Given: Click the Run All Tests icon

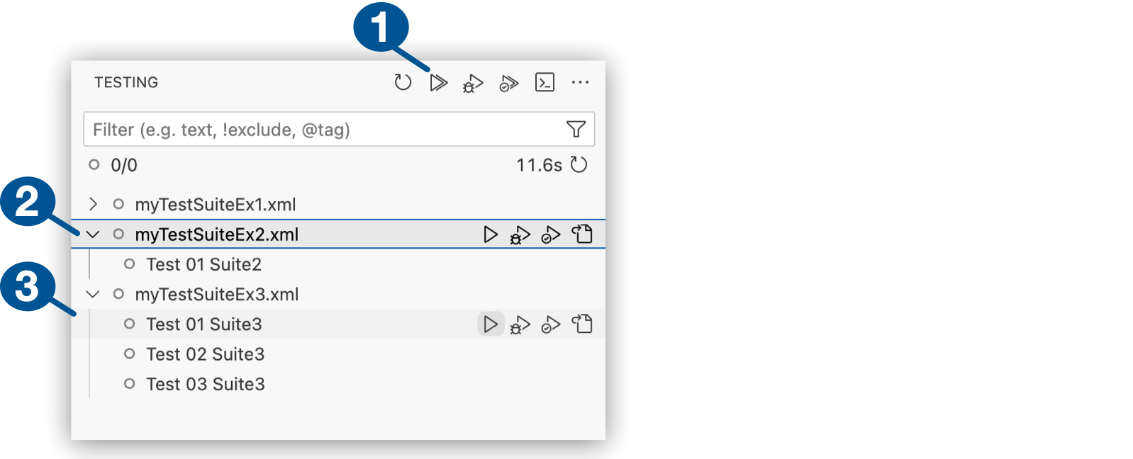Looking at the screenshot, I should coord(438,83).
